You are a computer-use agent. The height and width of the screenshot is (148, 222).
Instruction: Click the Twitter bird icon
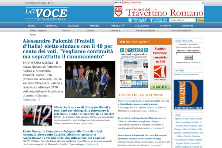130,20
